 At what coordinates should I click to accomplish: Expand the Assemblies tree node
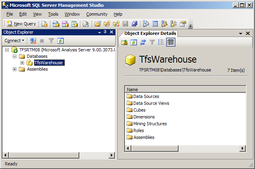click(x=15, y=69)
